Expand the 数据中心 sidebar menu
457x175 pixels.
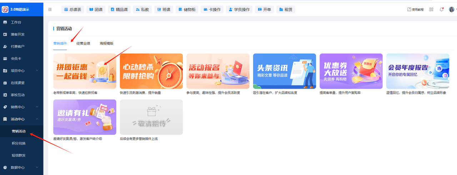(x=37, y=167)
